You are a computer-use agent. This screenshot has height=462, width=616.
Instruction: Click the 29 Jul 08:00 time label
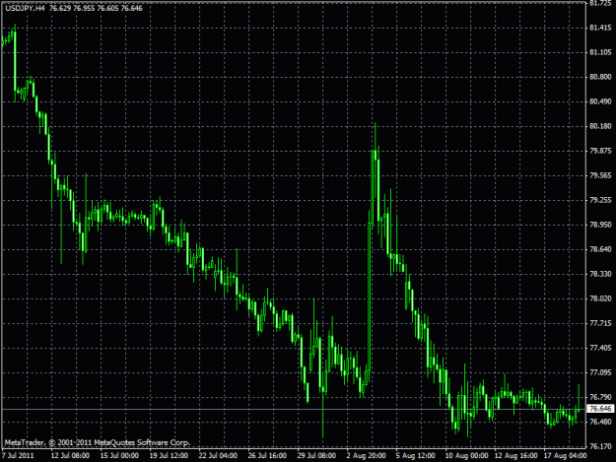pyautogui.click(x=316, y=456)
